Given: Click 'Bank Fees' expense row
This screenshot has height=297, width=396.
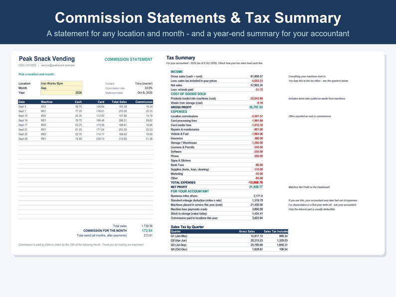Looking at the screenshot, I should (x=216, y=165).
